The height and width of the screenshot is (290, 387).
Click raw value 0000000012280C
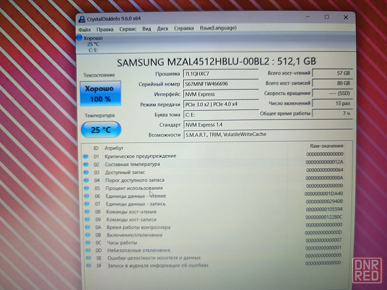[x=324, y=217]
